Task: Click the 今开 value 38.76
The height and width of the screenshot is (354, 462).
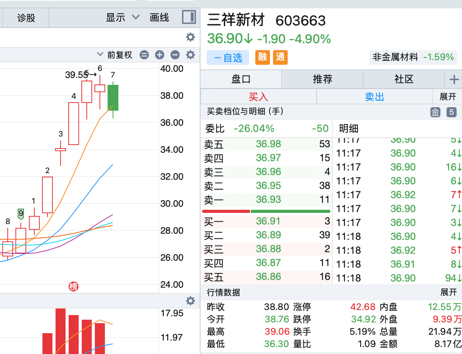Action: pyautogui.click(x=277, y=319)
